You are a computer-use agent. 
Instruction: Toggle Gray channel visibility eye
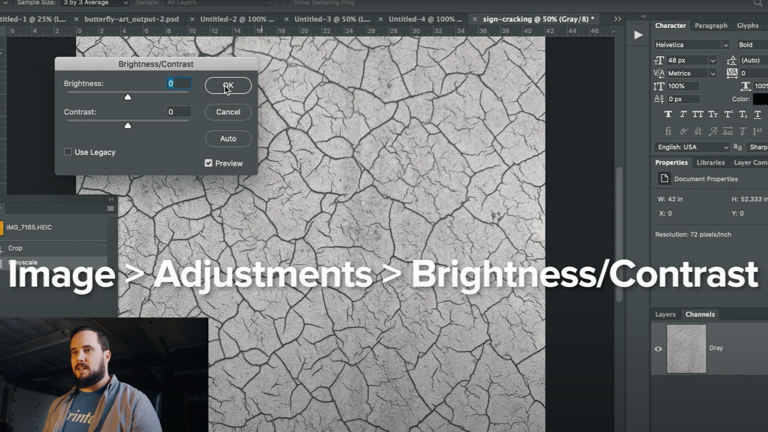point(658,349)
